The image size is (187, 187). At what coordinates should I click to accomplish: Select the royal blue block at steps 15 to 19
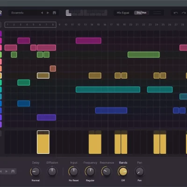pos(111,110)
